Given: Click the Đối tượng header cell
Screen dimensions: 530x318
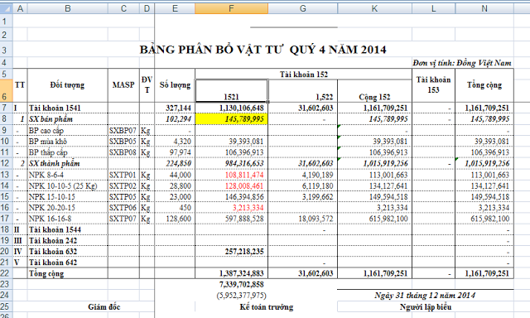Looking at the screenshot, I should (68, 85).
